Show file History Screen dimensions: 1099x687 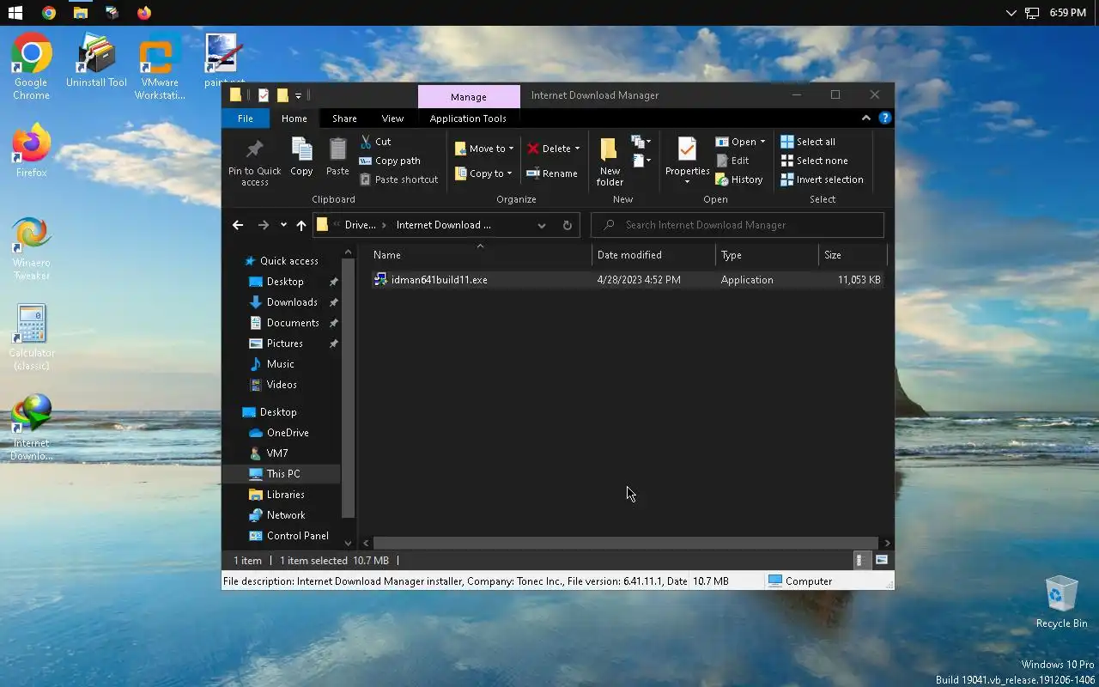(x=739, y=179)
